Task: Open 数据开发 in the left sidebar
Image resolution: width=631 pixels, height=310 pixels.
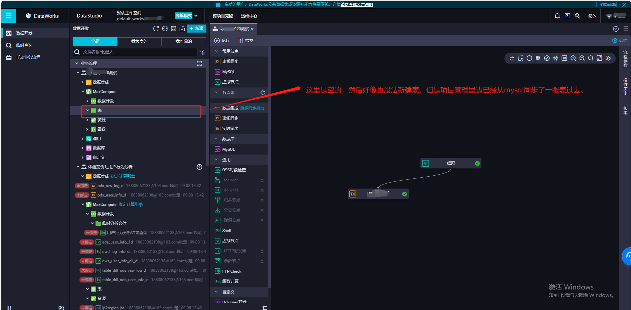Action: (x=35, y=33)
